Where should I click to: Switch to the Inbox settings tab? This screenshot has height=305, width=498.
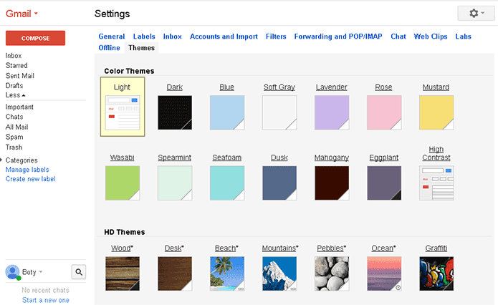point(173,37)
